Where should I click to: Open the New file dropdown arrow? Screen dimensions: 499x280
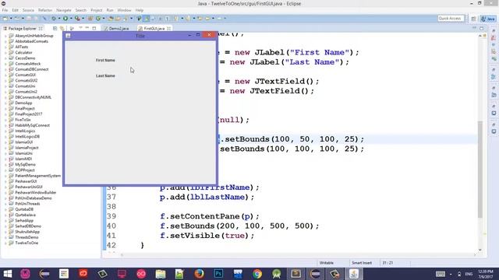11,19
